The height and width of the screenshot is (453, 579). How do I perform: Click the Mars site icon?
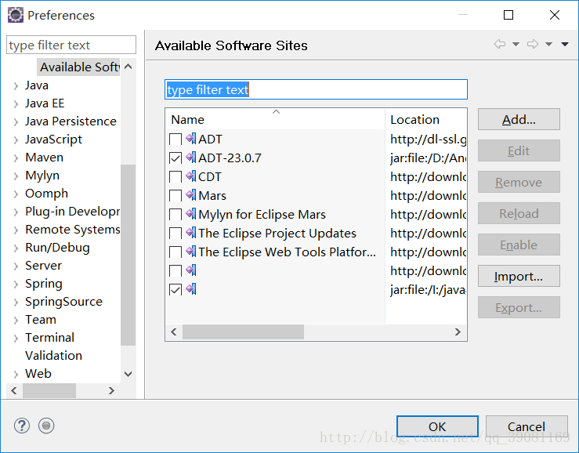(191, 195)
